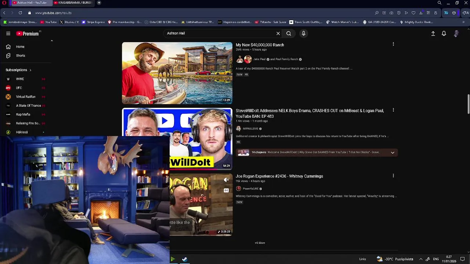Open A State Of Trance subscription

click(x=28, y=106)
